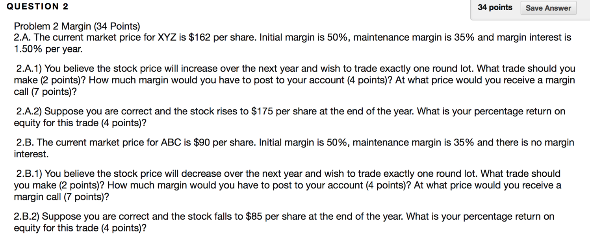Image resolution: width=590 pixels, height=239 pixels.
Task: Click the 1.50% per year text
Action: pos(48,49)
